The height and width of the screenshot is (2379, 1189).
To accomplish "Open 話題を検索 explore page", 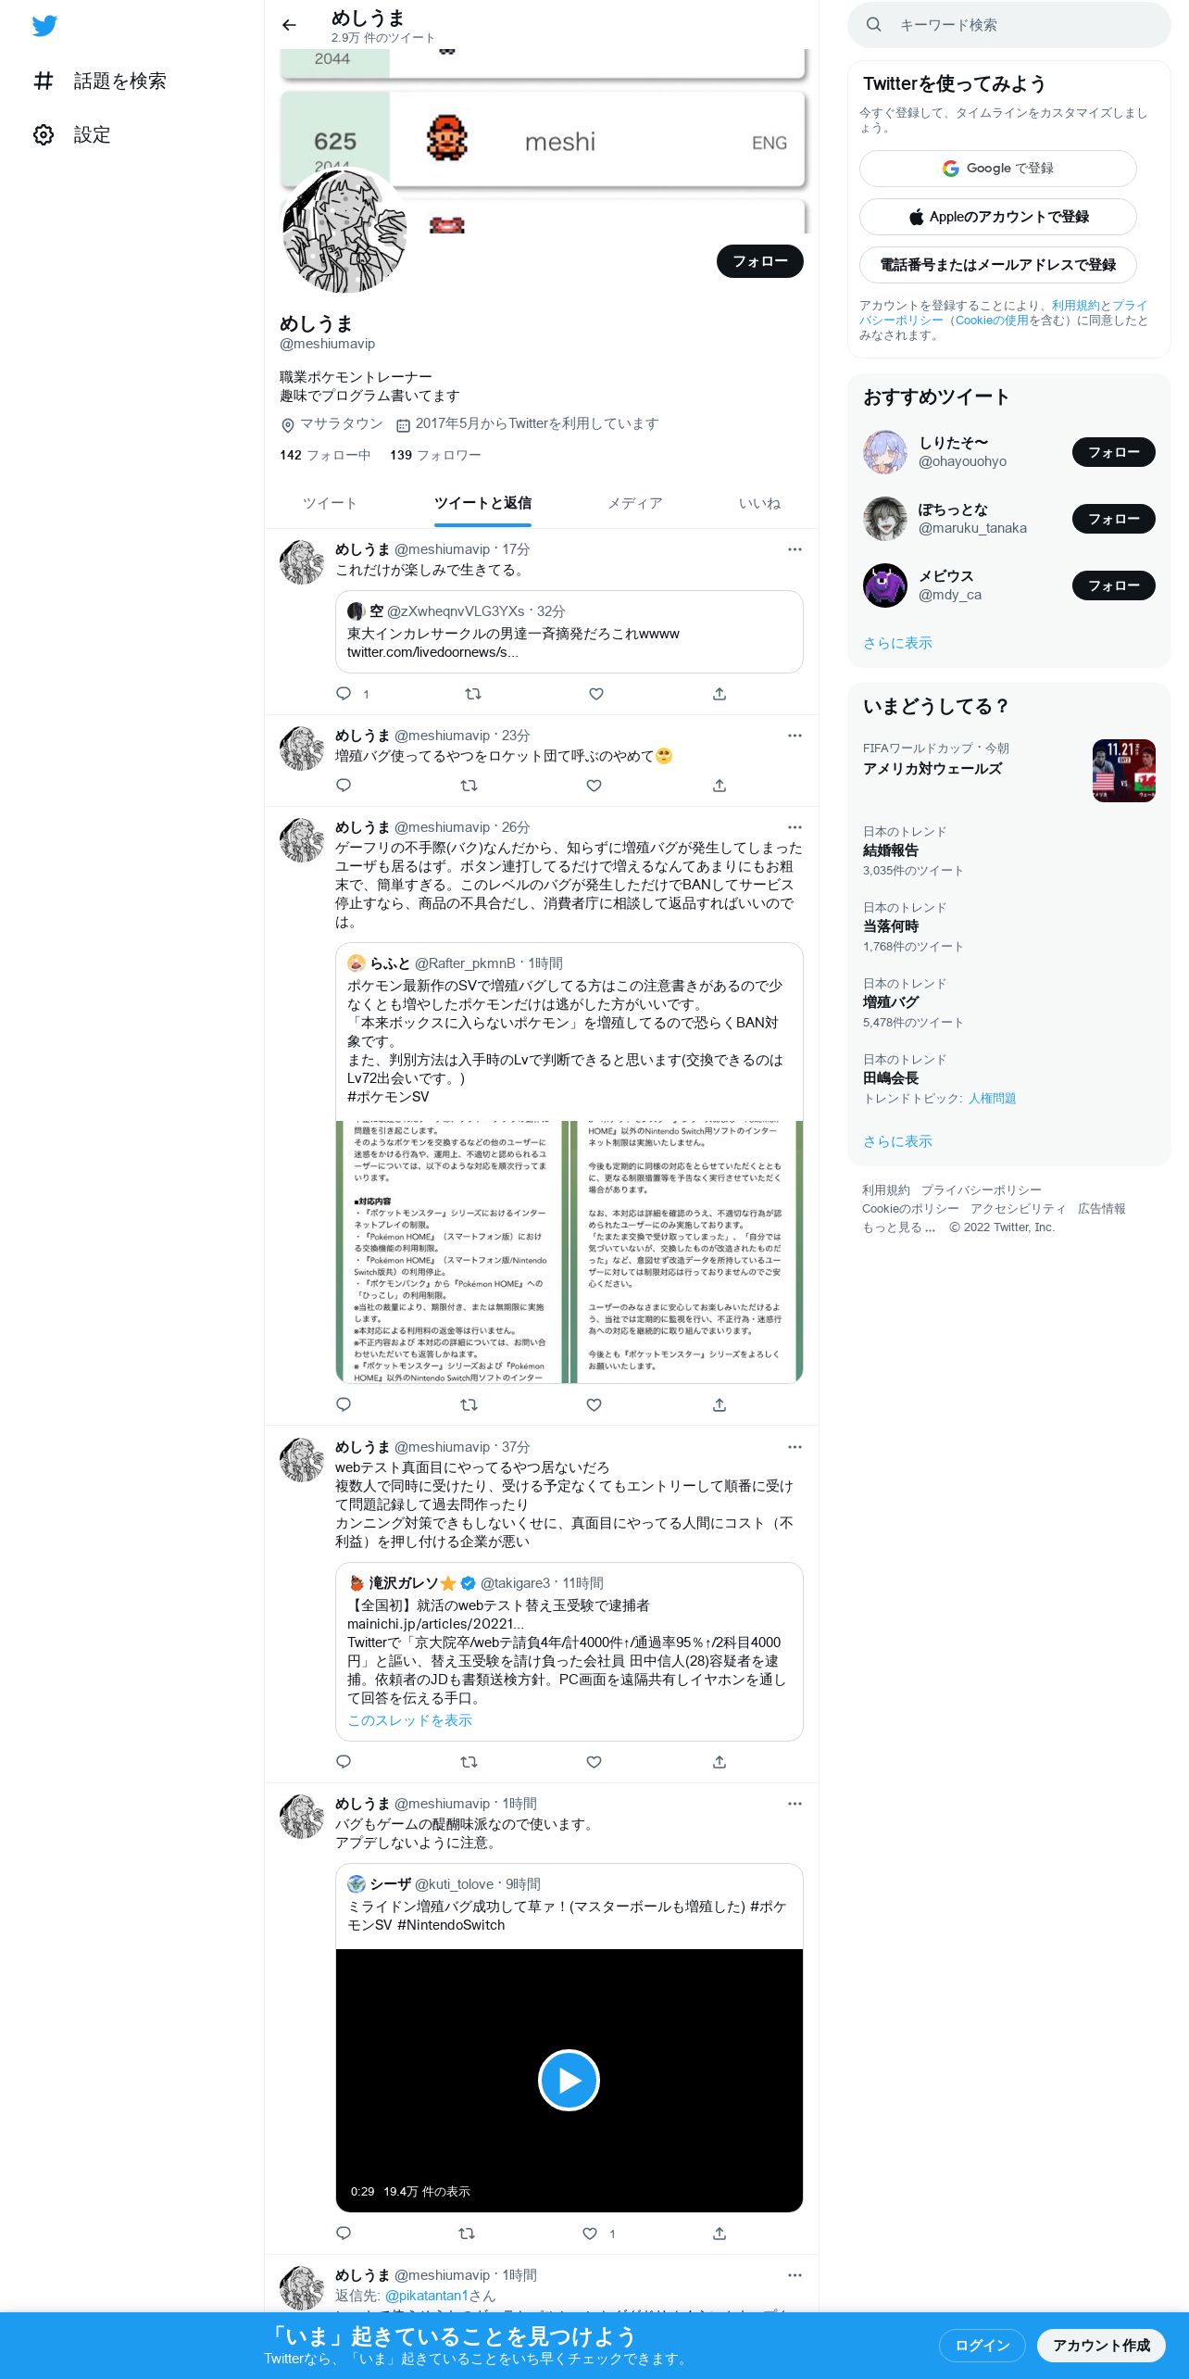I will coord(100,81).
